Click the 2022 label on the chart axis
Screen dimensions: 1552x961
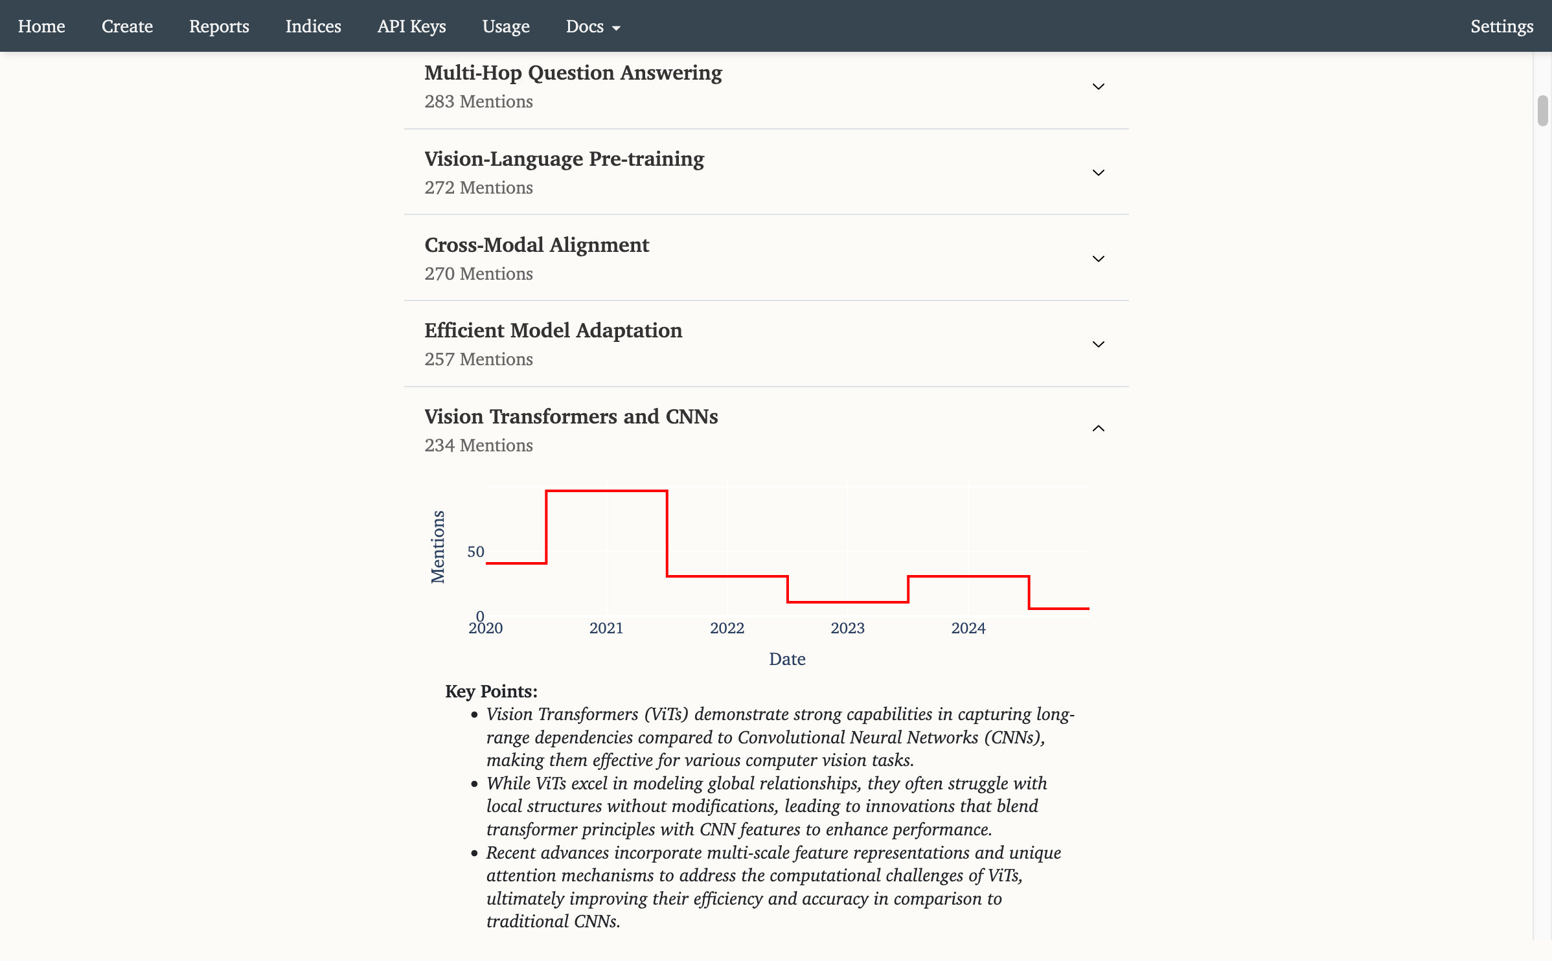(x=728, y=627)
